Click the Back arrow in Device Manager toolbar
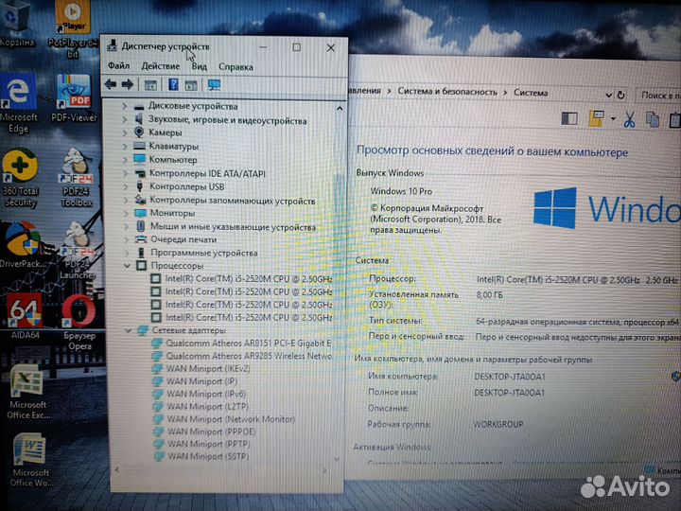 [111, 84]
